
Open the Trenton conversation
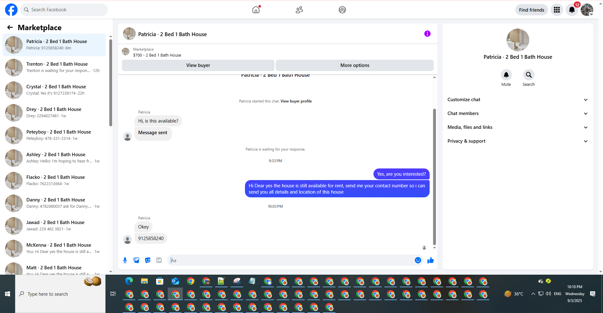click(54, 68)
